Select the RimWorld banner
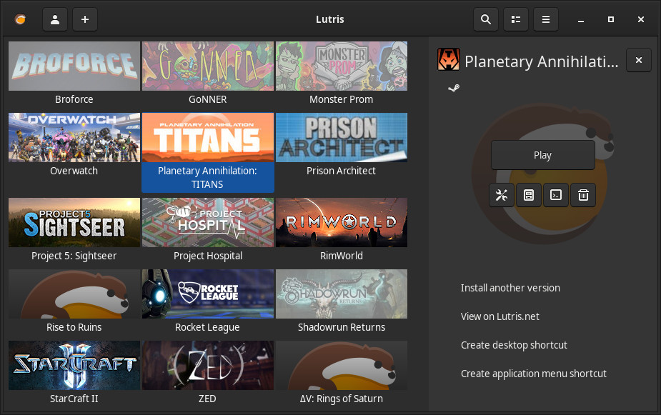Viewport: 661px width, 415px height. (342, 222)
